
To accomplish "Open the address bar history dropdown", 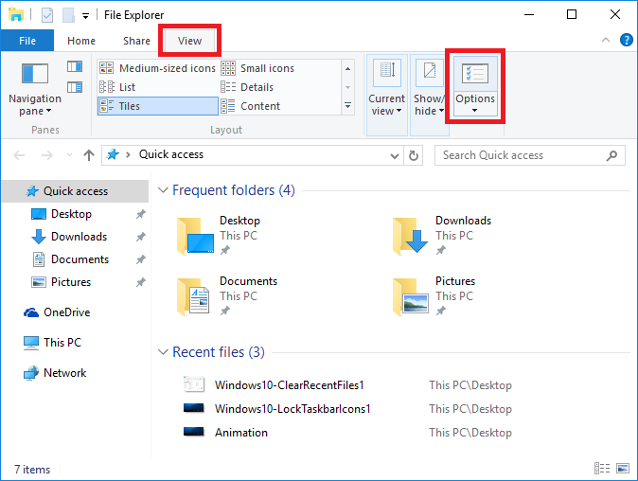I will point(395,155).
